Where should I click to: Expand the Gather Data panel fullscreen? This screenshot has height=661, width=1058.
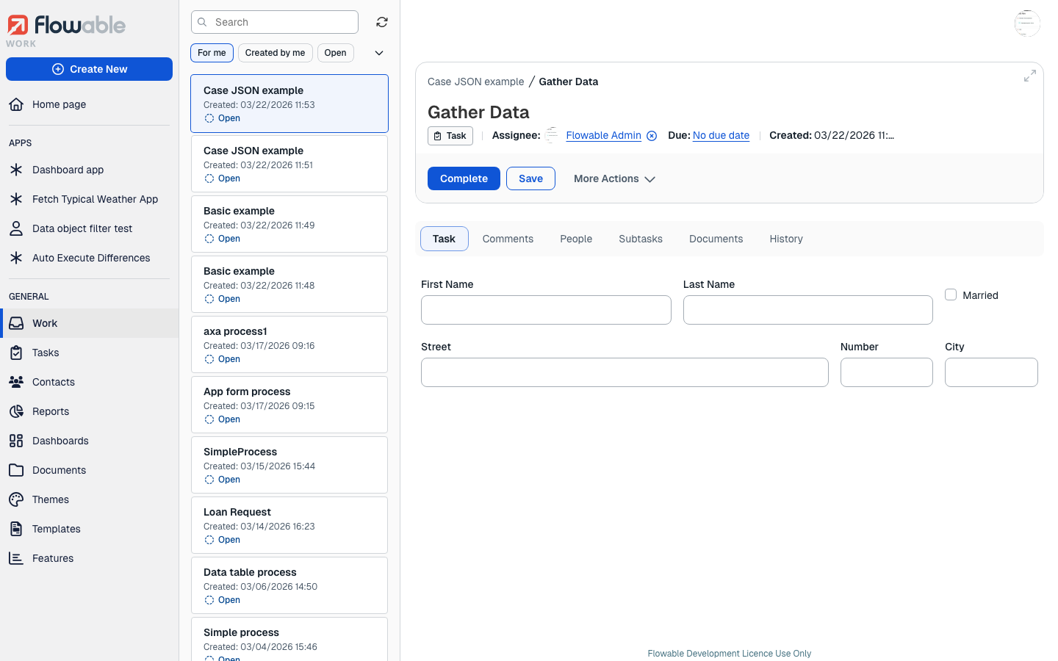coord(1029,75)
